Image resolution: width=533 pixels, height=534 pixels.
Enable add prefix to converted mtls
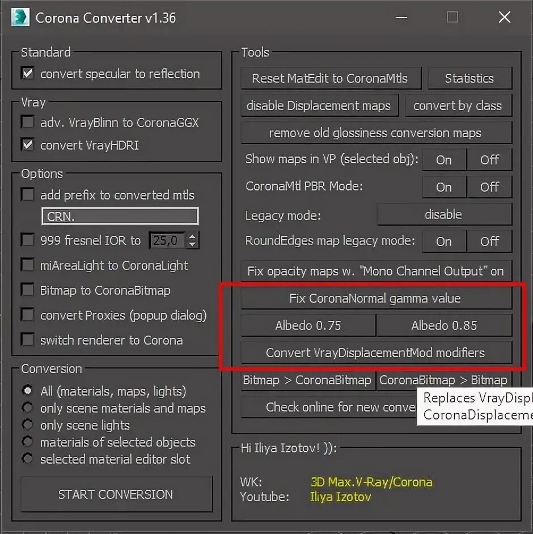(28, 194)
